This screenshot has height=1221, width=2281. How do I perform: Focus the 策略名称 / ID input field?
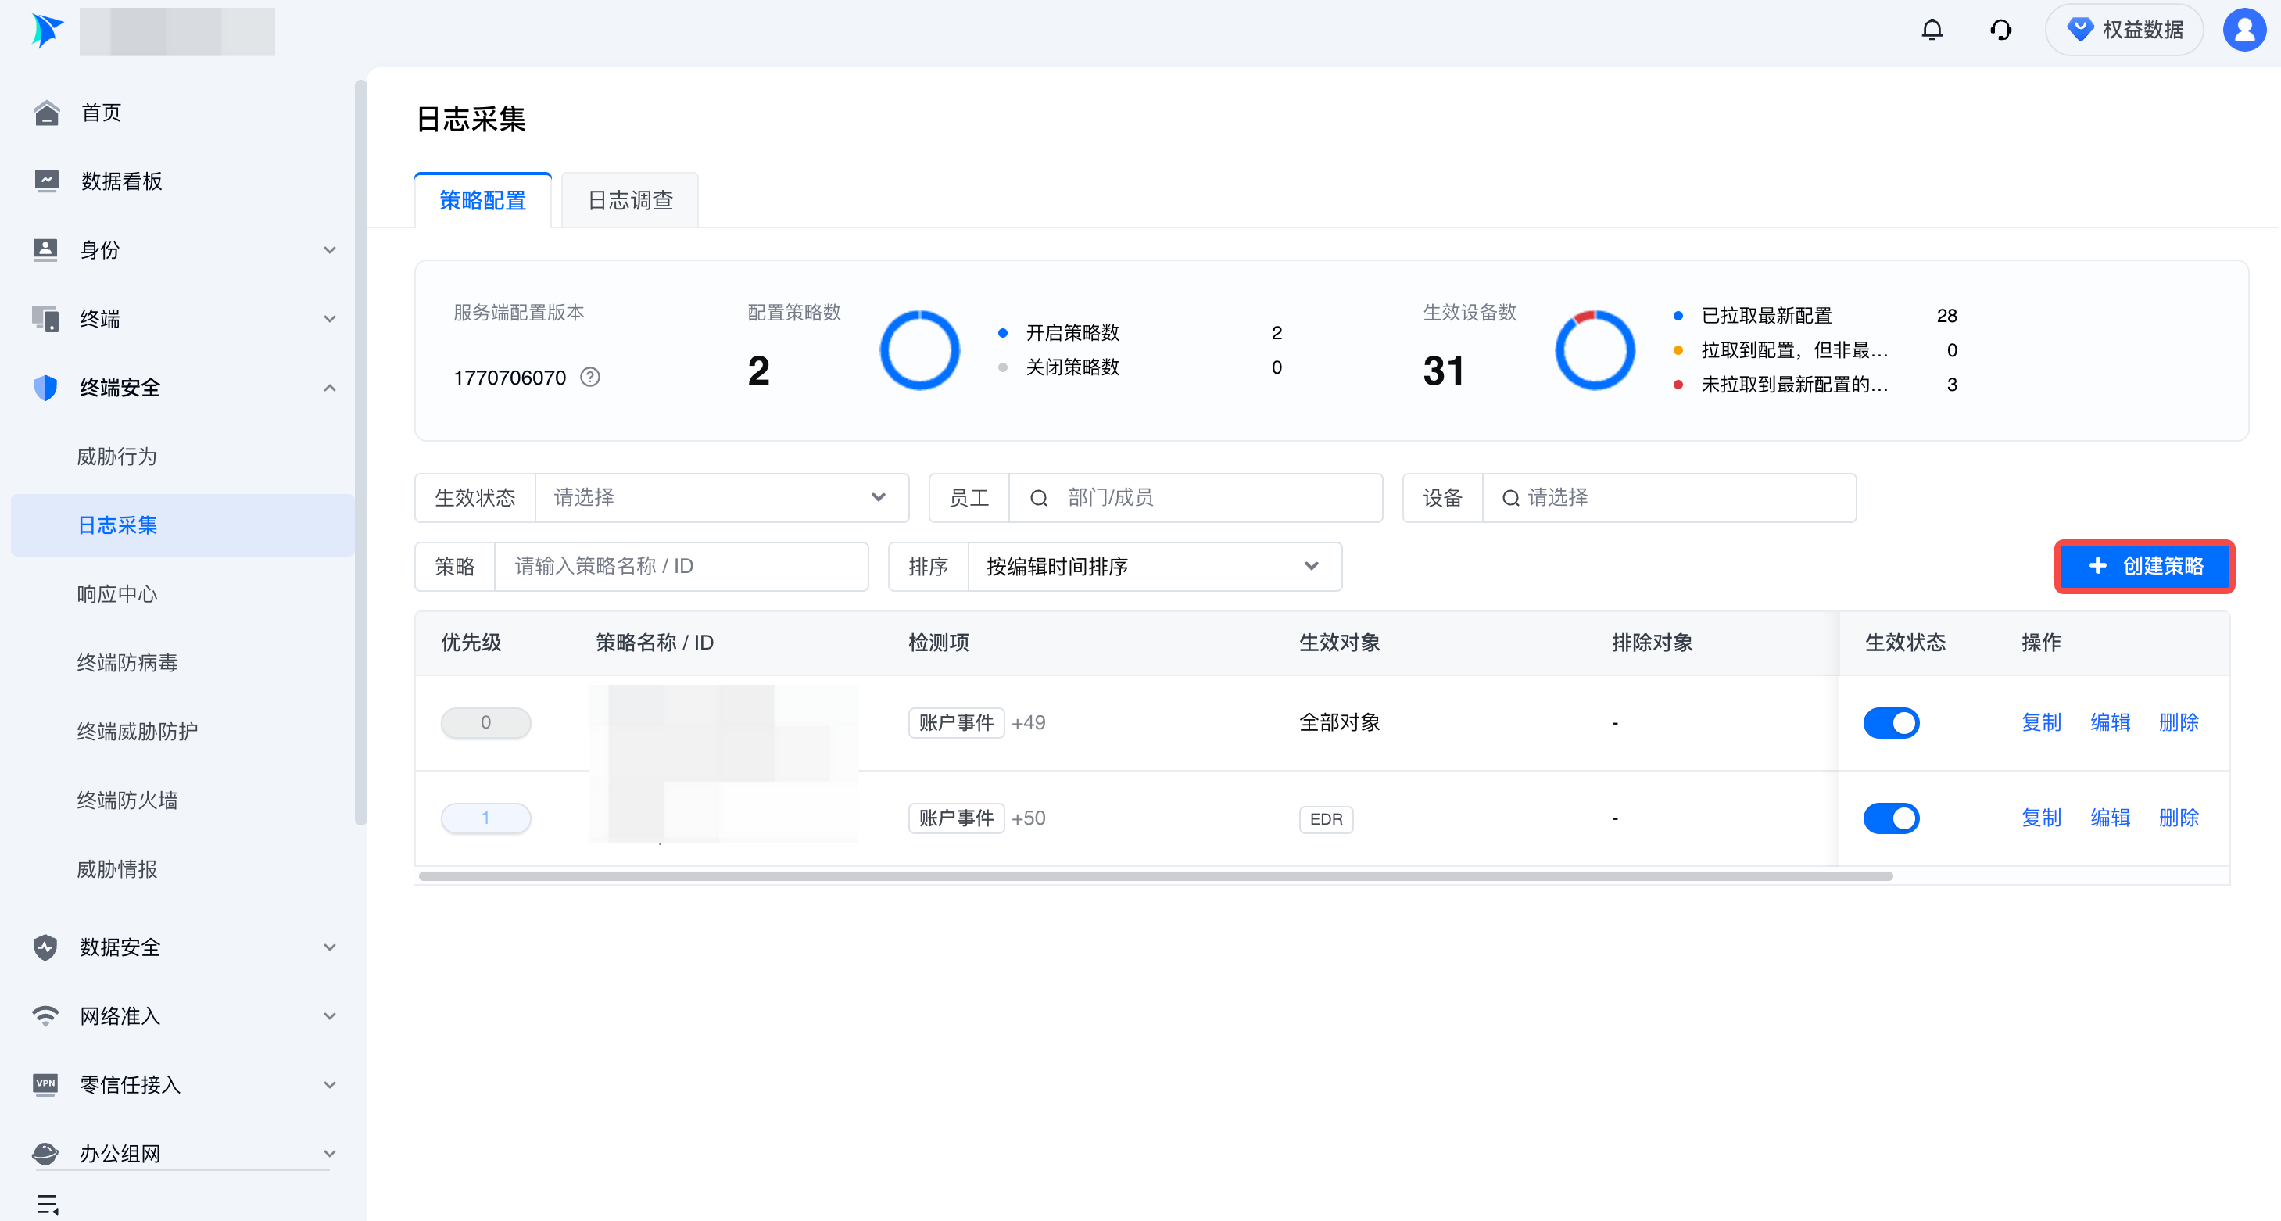point(680,567)
